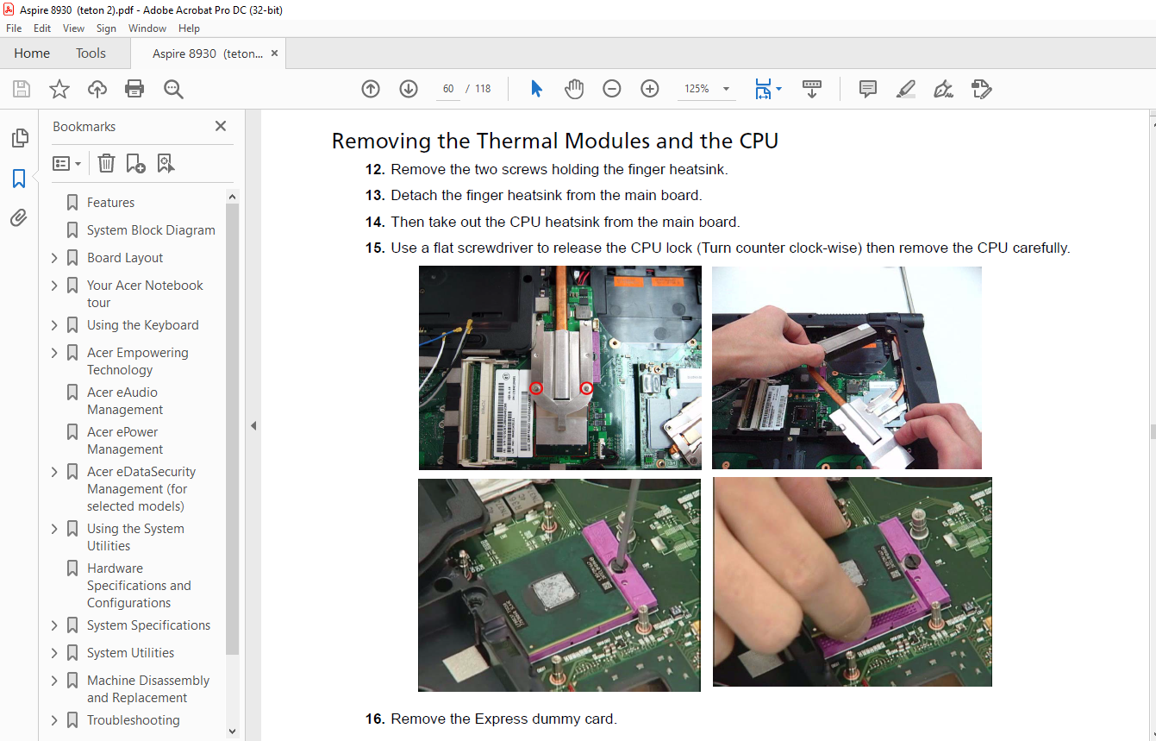Expand Using the Keyboard bookmark
This screenshot has height=741, width=1156.
point(54,325)
